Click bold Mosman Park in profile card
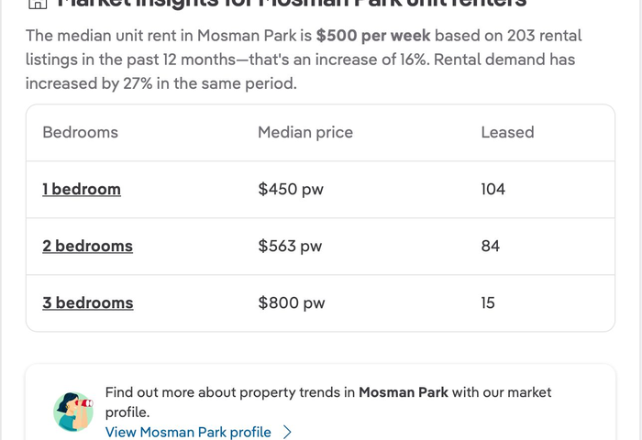This screenshot has width=642, height=440. (x=404, y=392)
